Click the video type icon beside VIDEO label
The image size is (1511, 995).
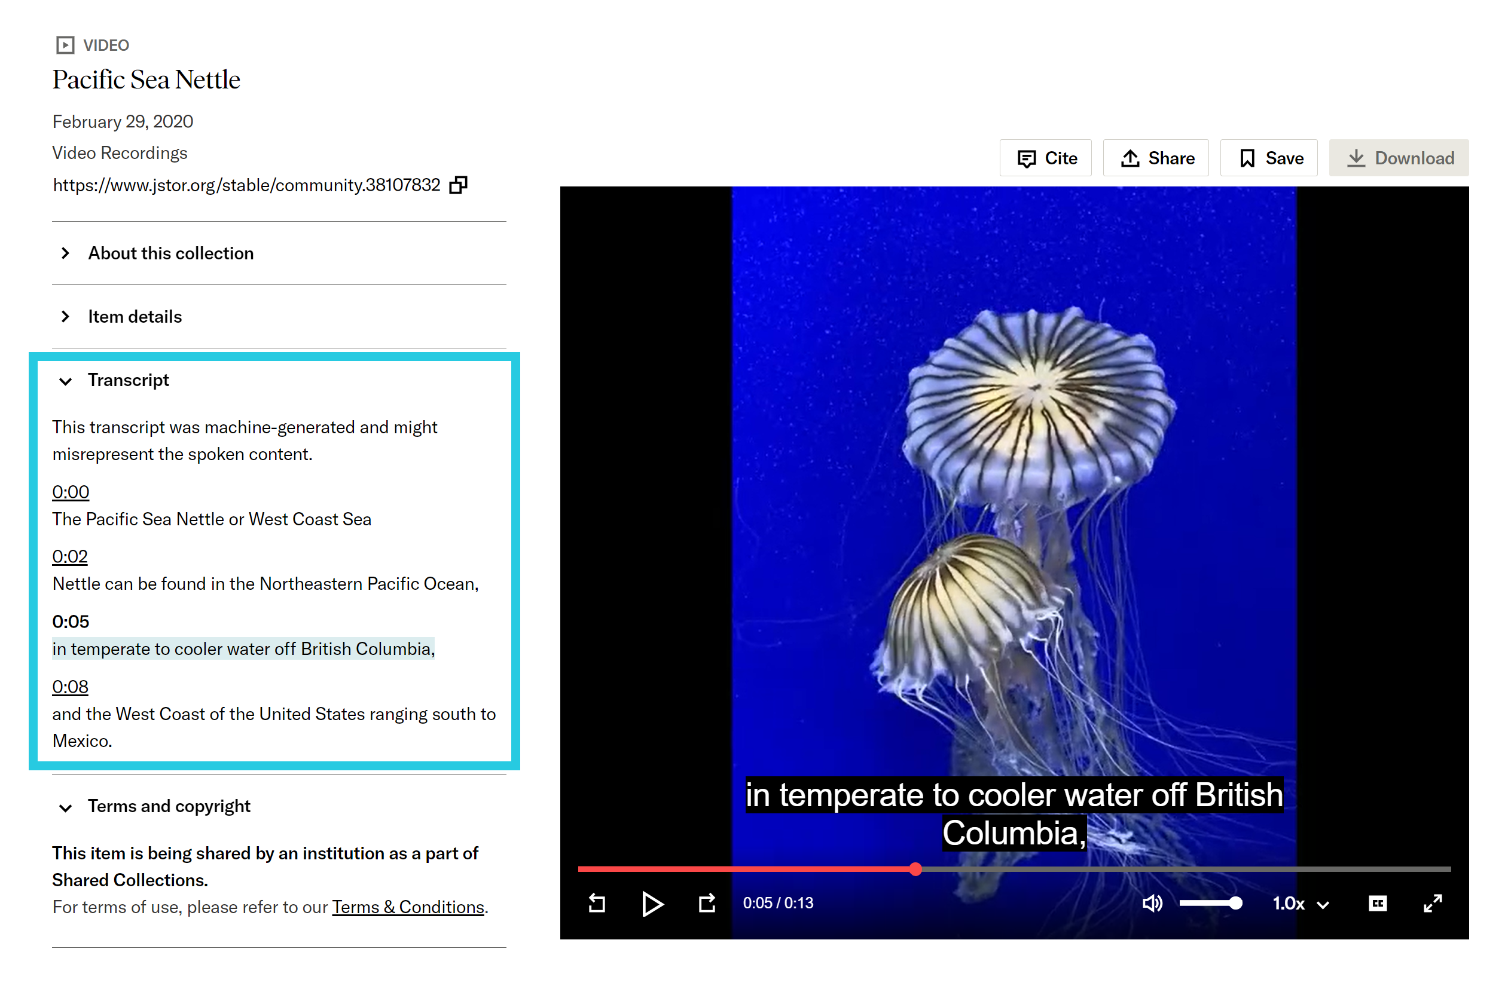(65, 45)
